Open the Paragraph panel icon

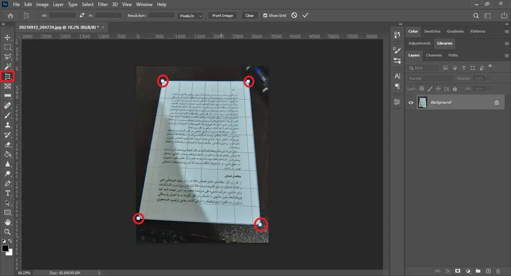point(397,86)
